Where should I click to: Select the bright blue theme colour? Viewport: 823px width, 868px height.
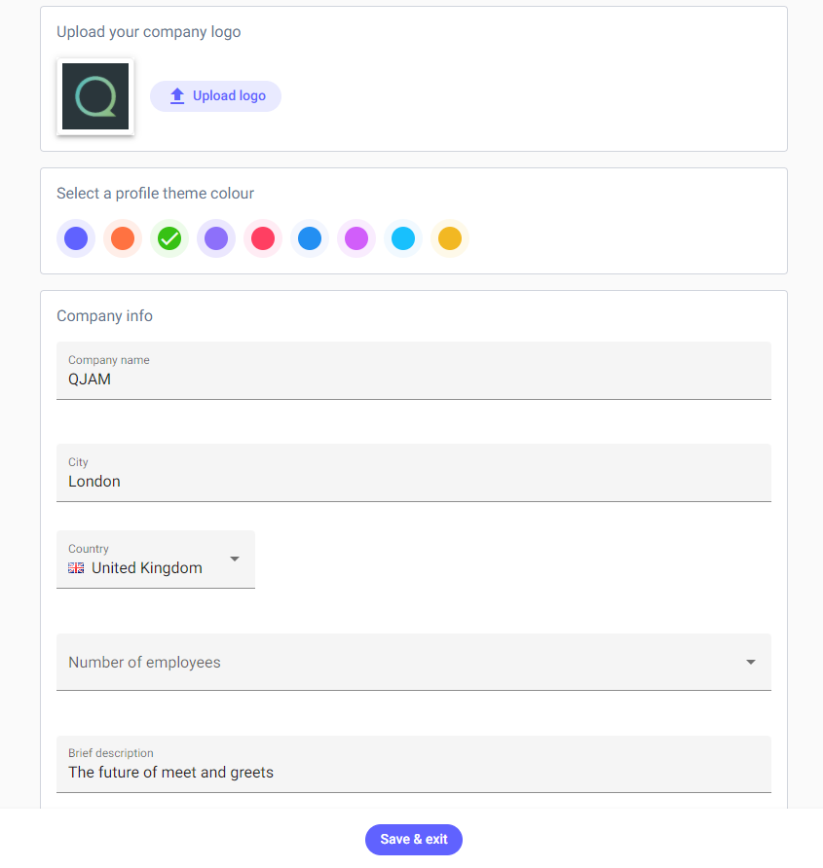click(310, 238)
